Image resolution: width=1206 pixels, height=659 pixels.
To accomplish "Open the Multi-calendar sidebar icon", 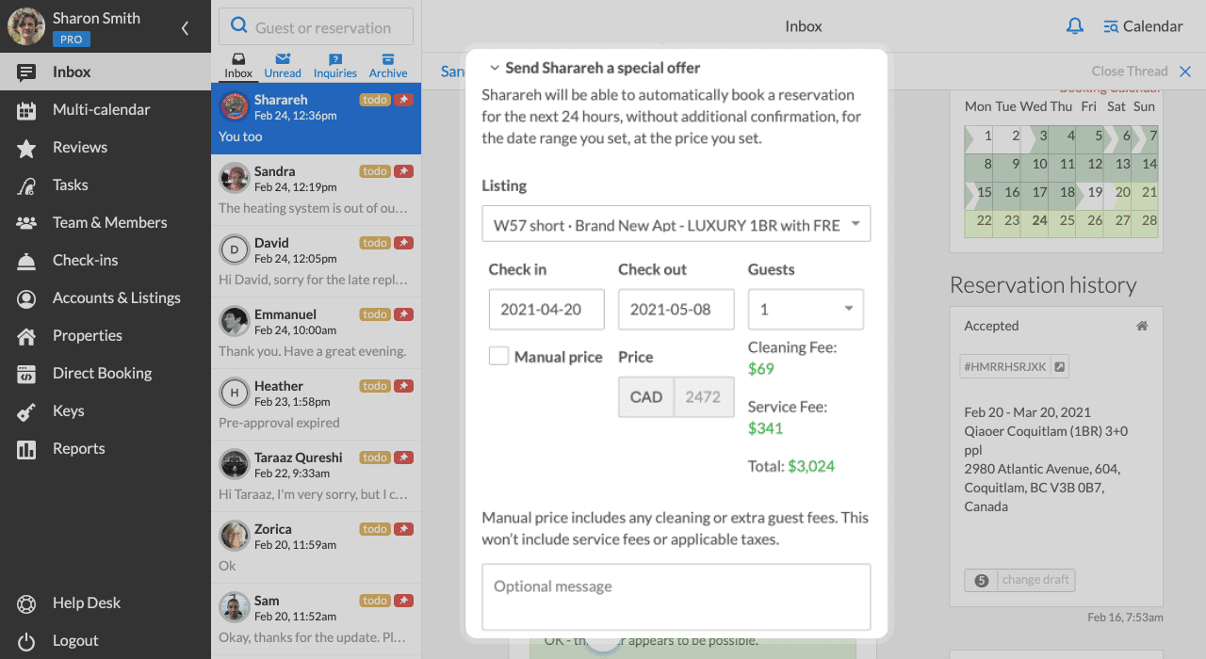I will [x=26, y=110].
